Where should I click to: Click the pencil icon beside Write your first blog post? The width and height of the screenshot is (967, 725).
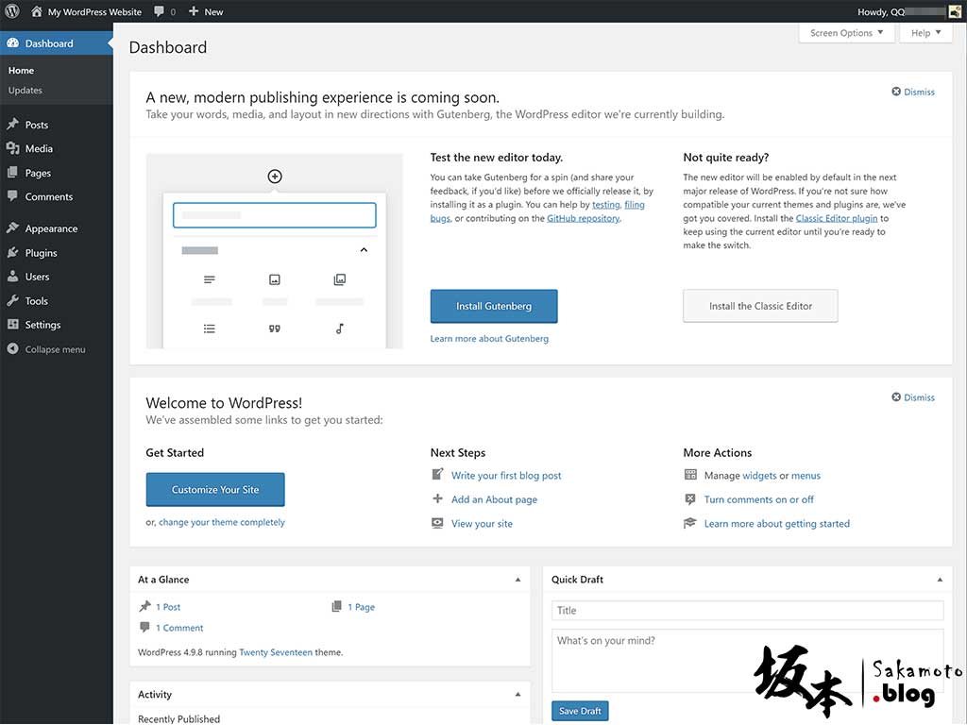click(437, 474)
